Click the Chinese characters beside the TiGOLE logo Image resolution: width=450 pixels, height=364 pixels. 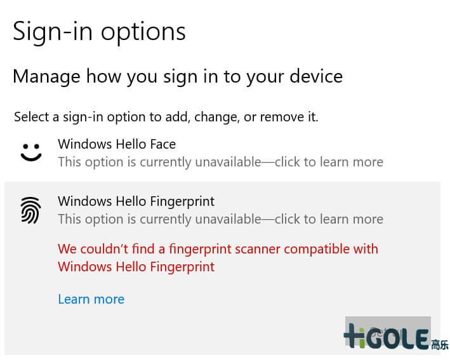(439, 345)
